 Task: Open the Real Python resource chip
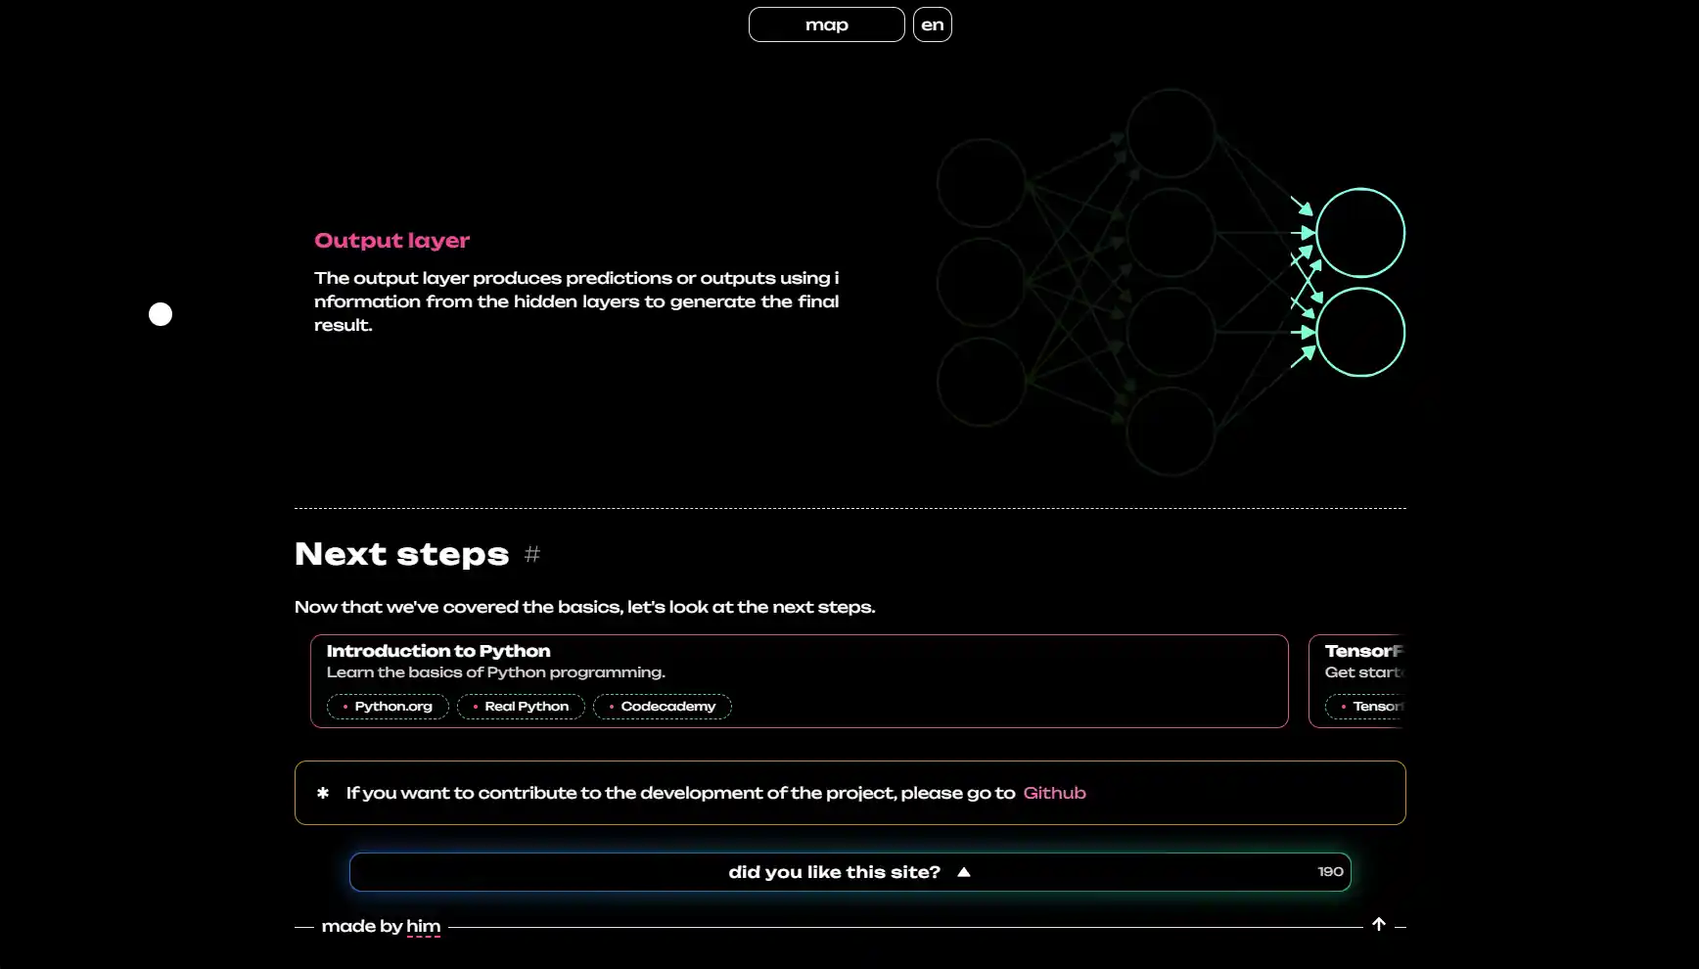521,707
